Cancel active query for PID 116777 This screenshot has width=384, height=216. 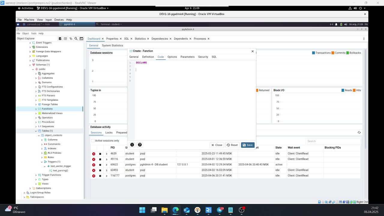point(100,176)
